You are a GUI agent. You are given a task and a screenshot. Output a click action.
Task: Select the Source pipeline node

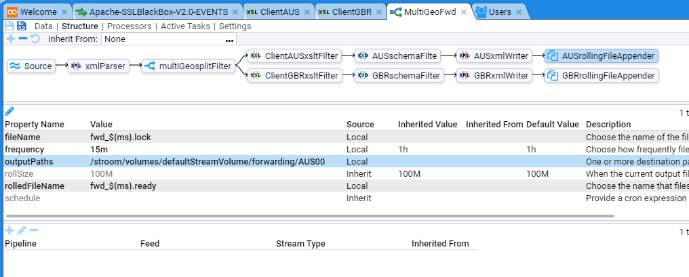click(32, 66)
